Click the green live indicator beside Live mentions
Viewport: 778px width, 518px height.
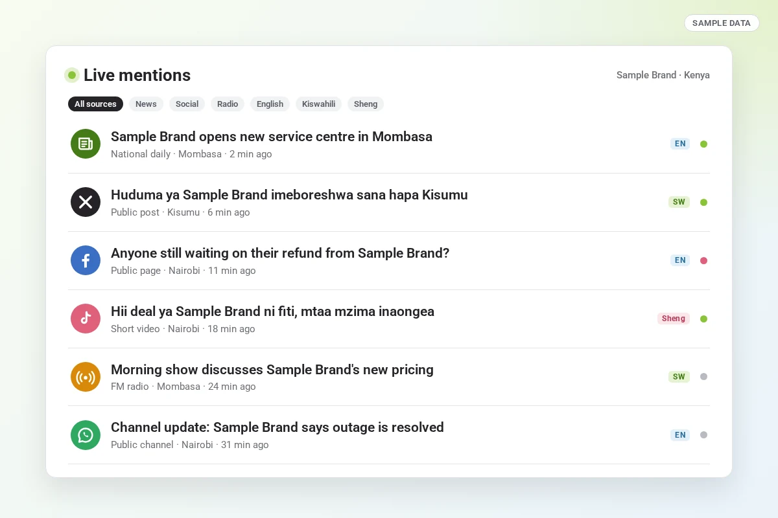(72, 75)
